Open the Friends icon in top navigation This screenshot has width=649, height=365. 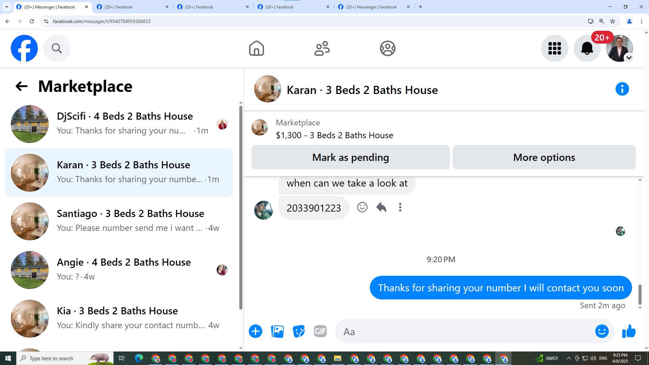322,48
